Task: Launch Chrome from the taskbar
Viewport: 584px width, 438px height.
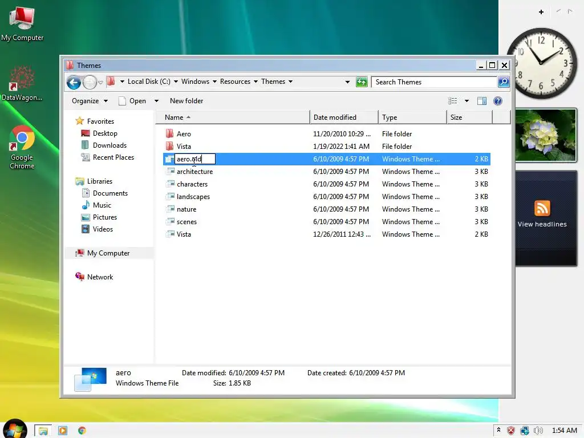Action: point(82,431)
